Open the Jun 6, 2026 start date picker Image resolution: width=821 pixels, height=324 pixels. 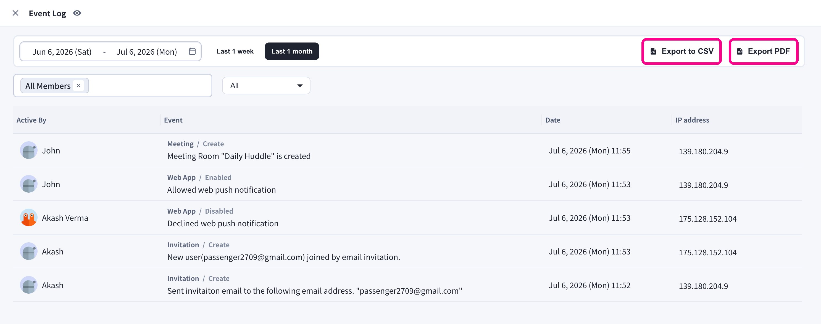point(62,52)
